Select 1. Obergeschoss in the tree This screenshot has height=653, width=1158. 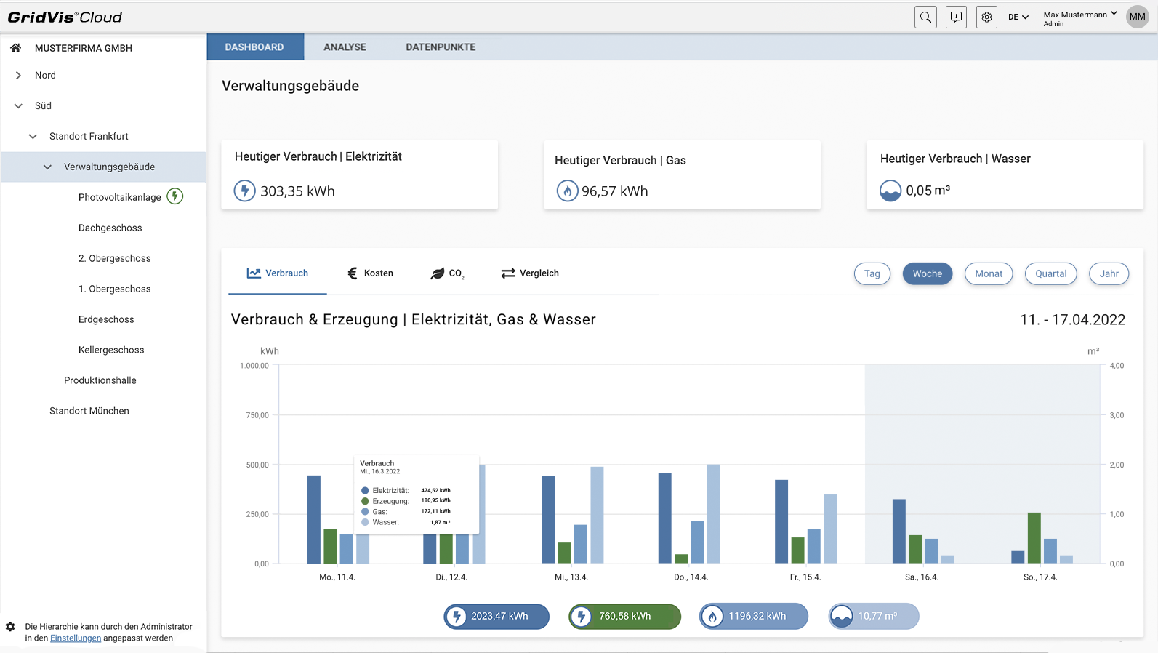coord(115,289)
